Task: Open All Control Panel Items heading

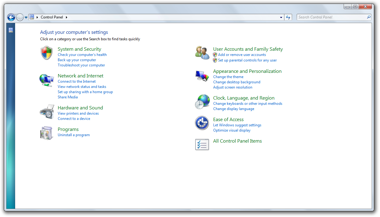Action: coord(237,141)
